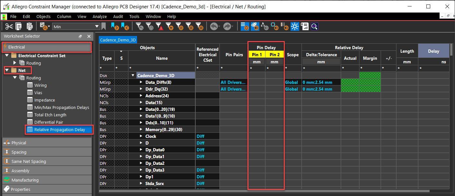Switch to the Assembly domain
455x196 pixels.
(x=47, y=171)
